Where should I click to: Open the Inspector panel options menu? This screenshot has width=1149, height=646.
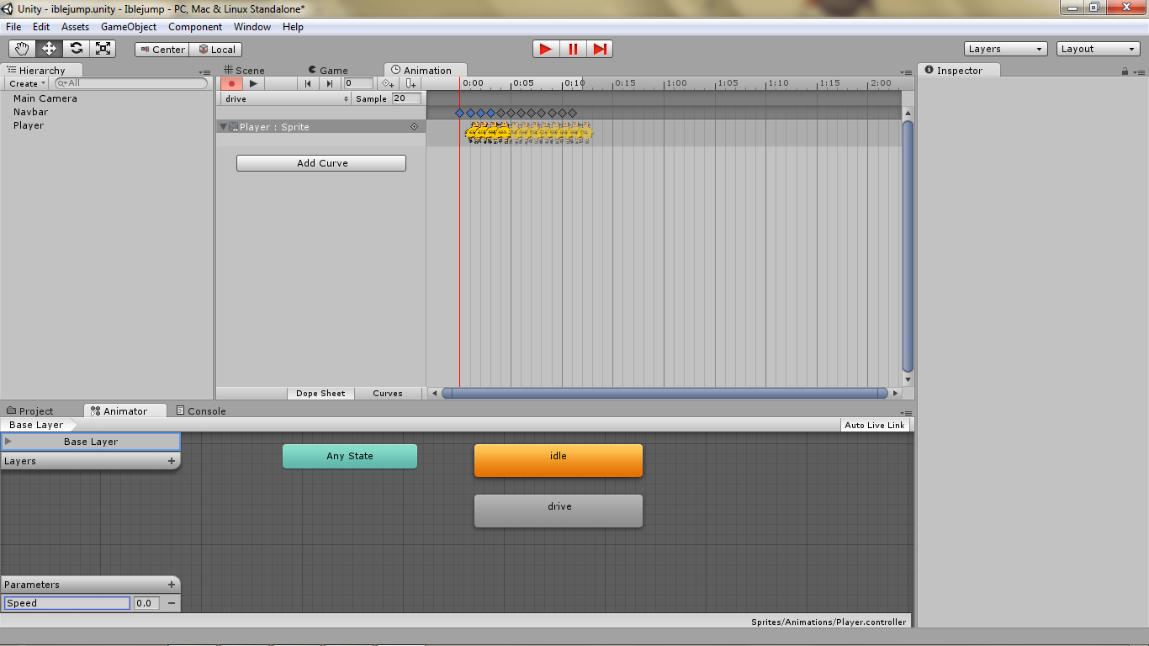click(x=1137, y=71)
